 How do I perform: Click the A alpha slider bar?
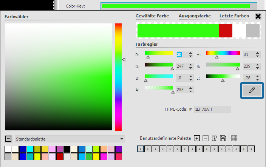159,88
